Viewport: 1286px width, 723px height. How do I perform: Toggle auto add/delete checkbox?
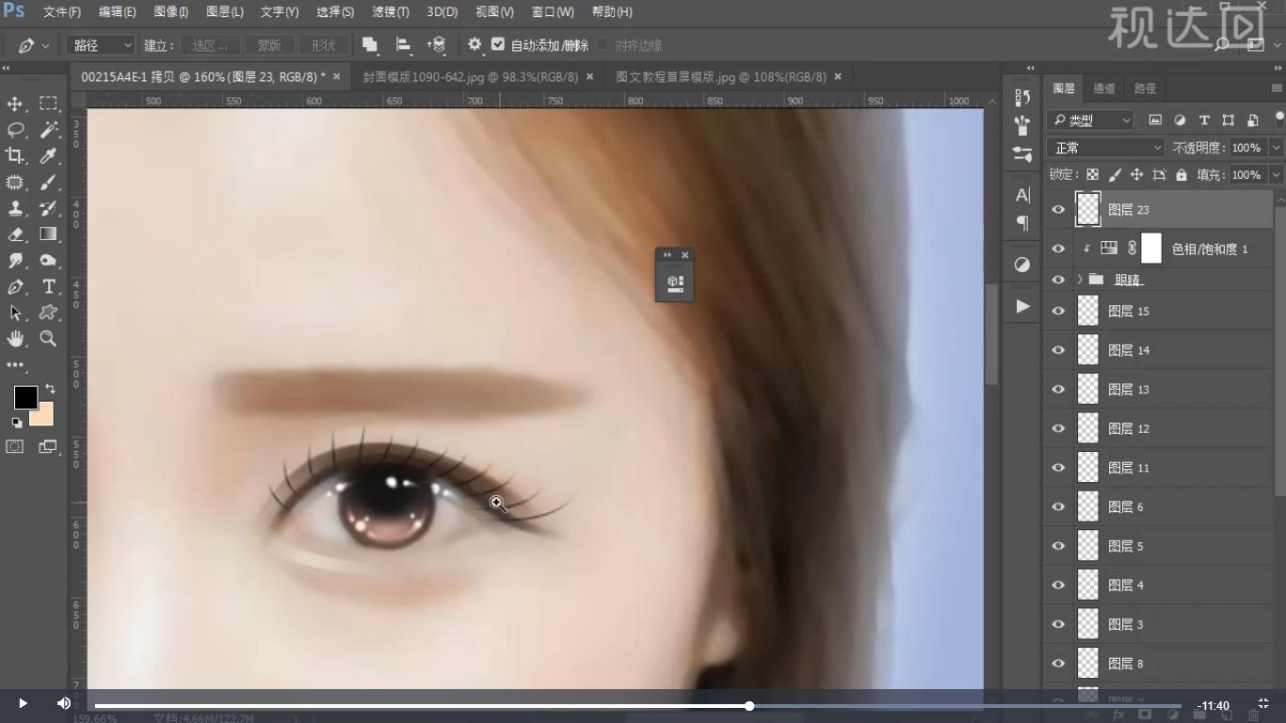coord(498,45)
